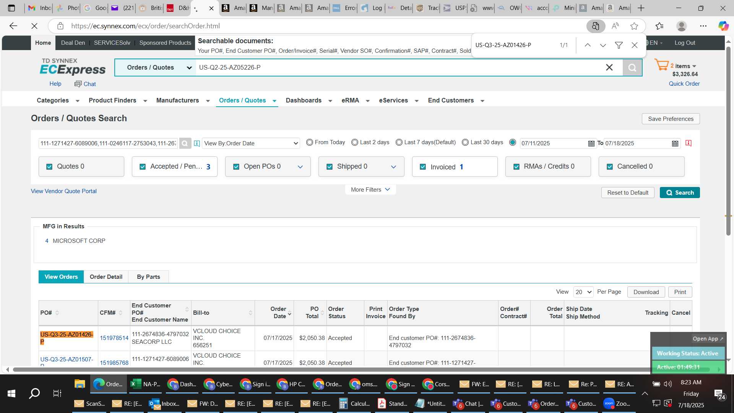Open Copilot icon in browser toolbar
The width and height of the screenshot is (734, 413).
723,26
